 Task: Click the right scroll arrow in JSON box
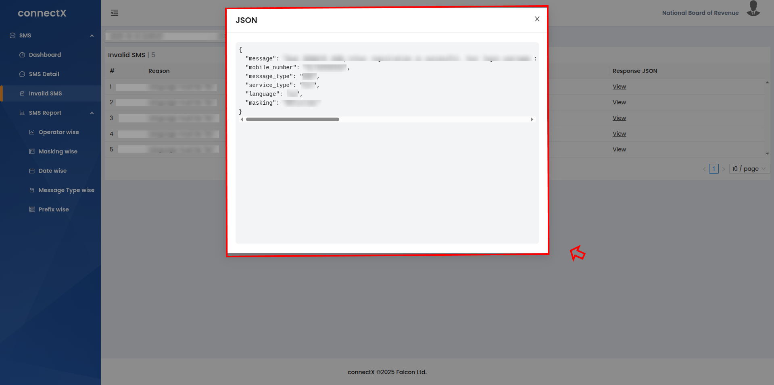click(532, 120)
